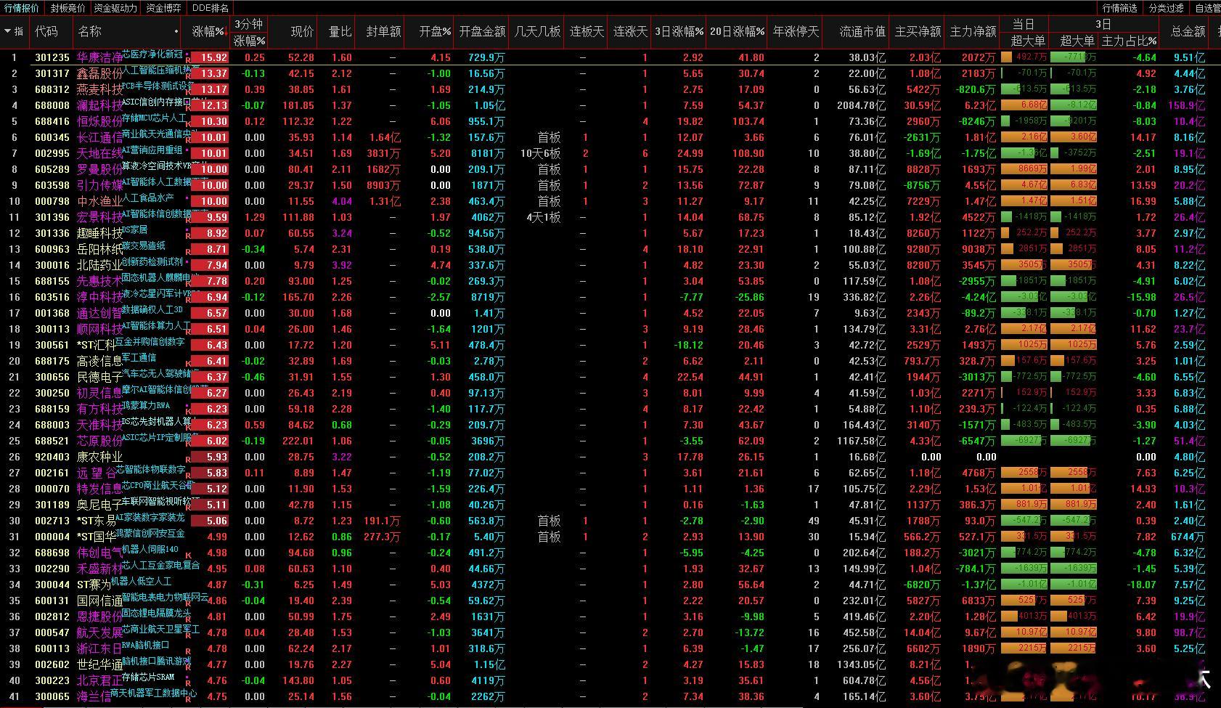Click stock name 恩捷股份

(x=100, y=617)
